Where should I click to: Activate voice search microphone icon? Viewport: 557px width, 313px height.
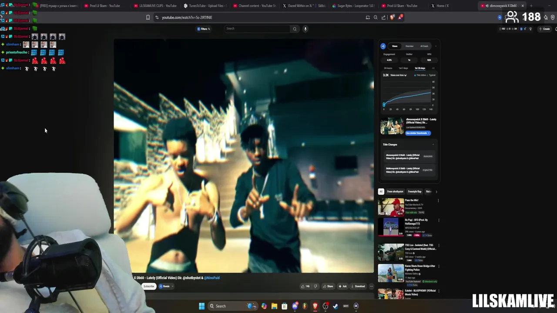click(305, 29)
